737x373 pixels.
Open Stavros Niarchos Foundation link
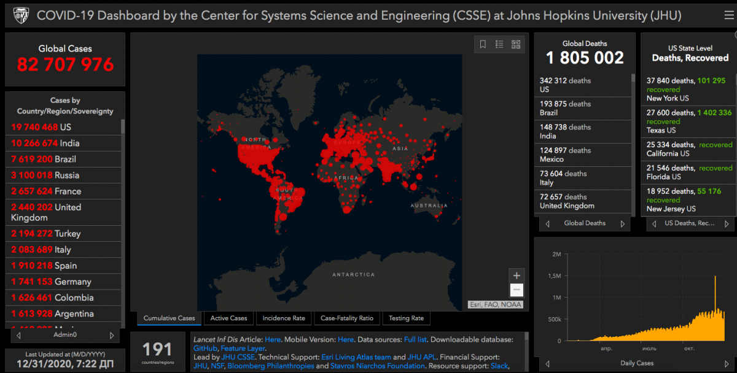point(378,366)
